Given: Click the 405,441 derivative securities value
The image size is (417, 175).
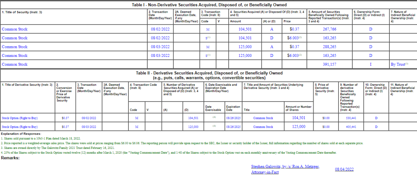Looking at the screenshot, I should 351,127.
